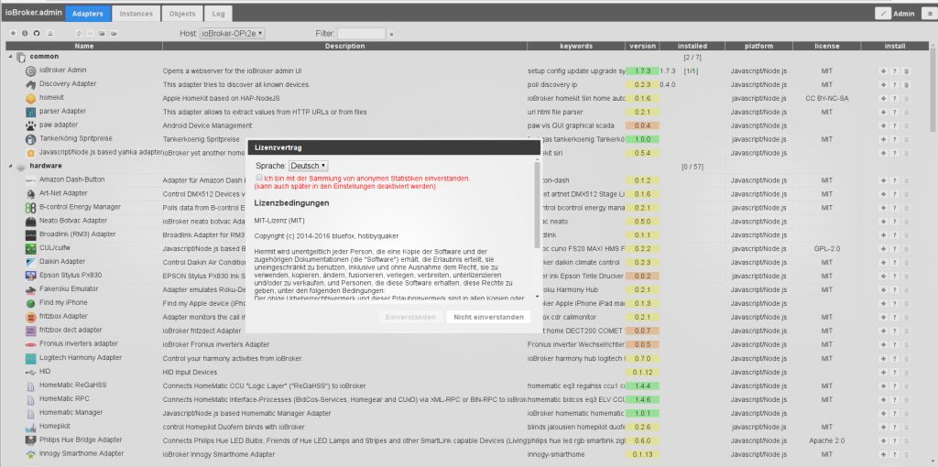Click the CC BY-NC-SA license cell
Screen dimensions: 938x467
pyautogui.click(x=827, y=98)
